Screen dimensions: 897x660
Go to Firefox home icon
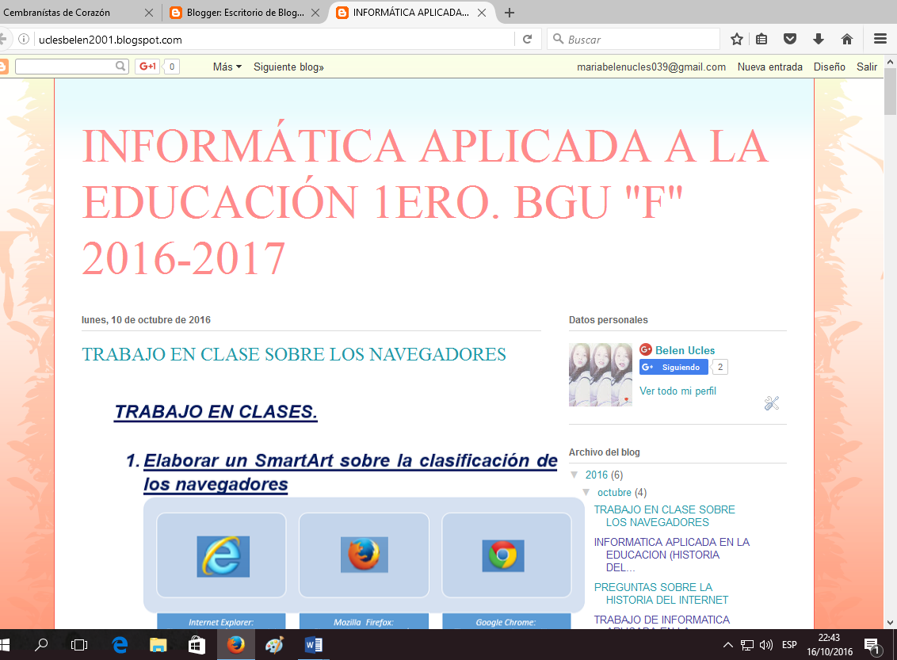click(x=847, y=39)
